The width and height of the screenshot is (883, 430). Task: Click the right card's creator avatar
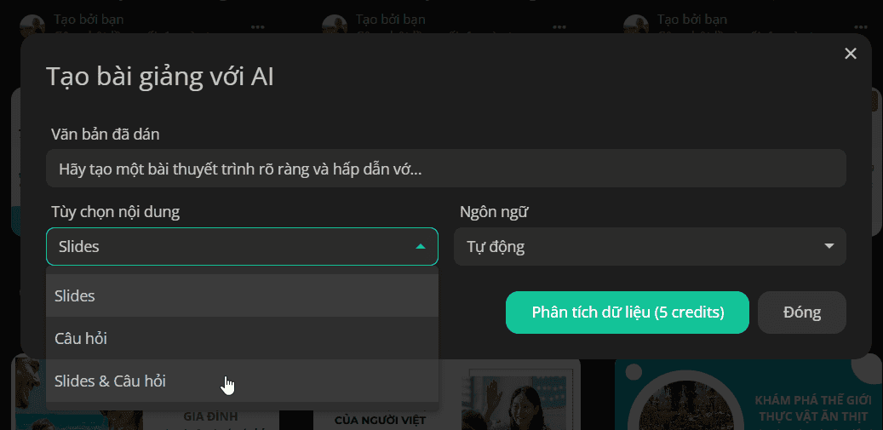[x=636, y=25]
